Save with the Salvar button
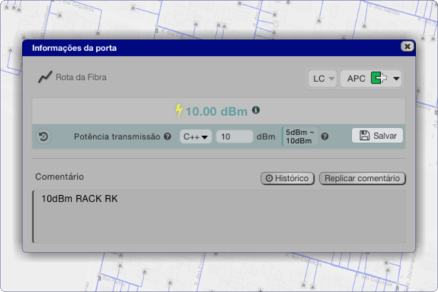Viewport: 438px width, 292px height. coord(377,136)
